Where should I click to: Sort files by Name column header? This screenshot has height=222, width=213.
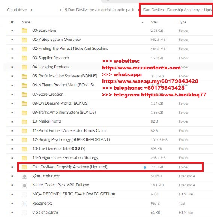point(26,22)
